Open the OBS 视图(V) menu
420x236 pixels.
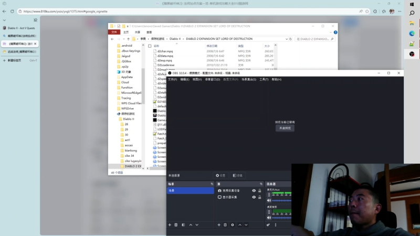tap(197, 80)
